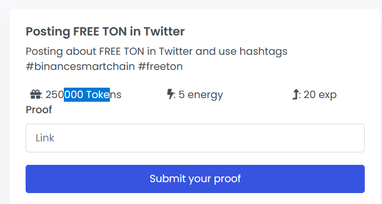Click the unselected 'ns' ending of Tokens
Screen dimensions: 382x204
point(116,94)
